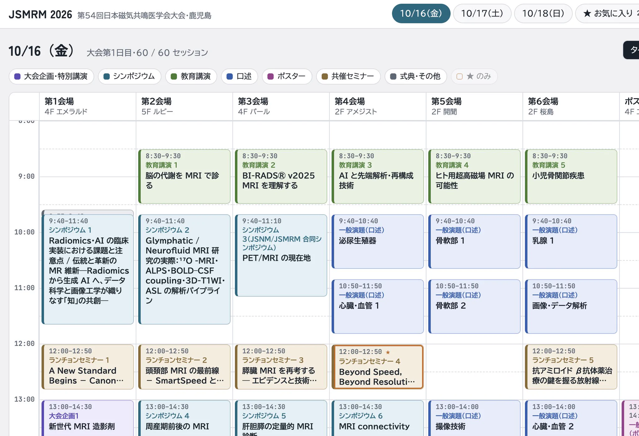The image size is (639, 436).
Task: Open シンポジウム 4 周産期前後の MRI
Action: coord(184,418)
